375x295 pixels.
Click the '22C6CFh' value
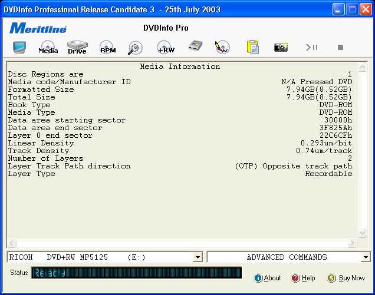335,135
